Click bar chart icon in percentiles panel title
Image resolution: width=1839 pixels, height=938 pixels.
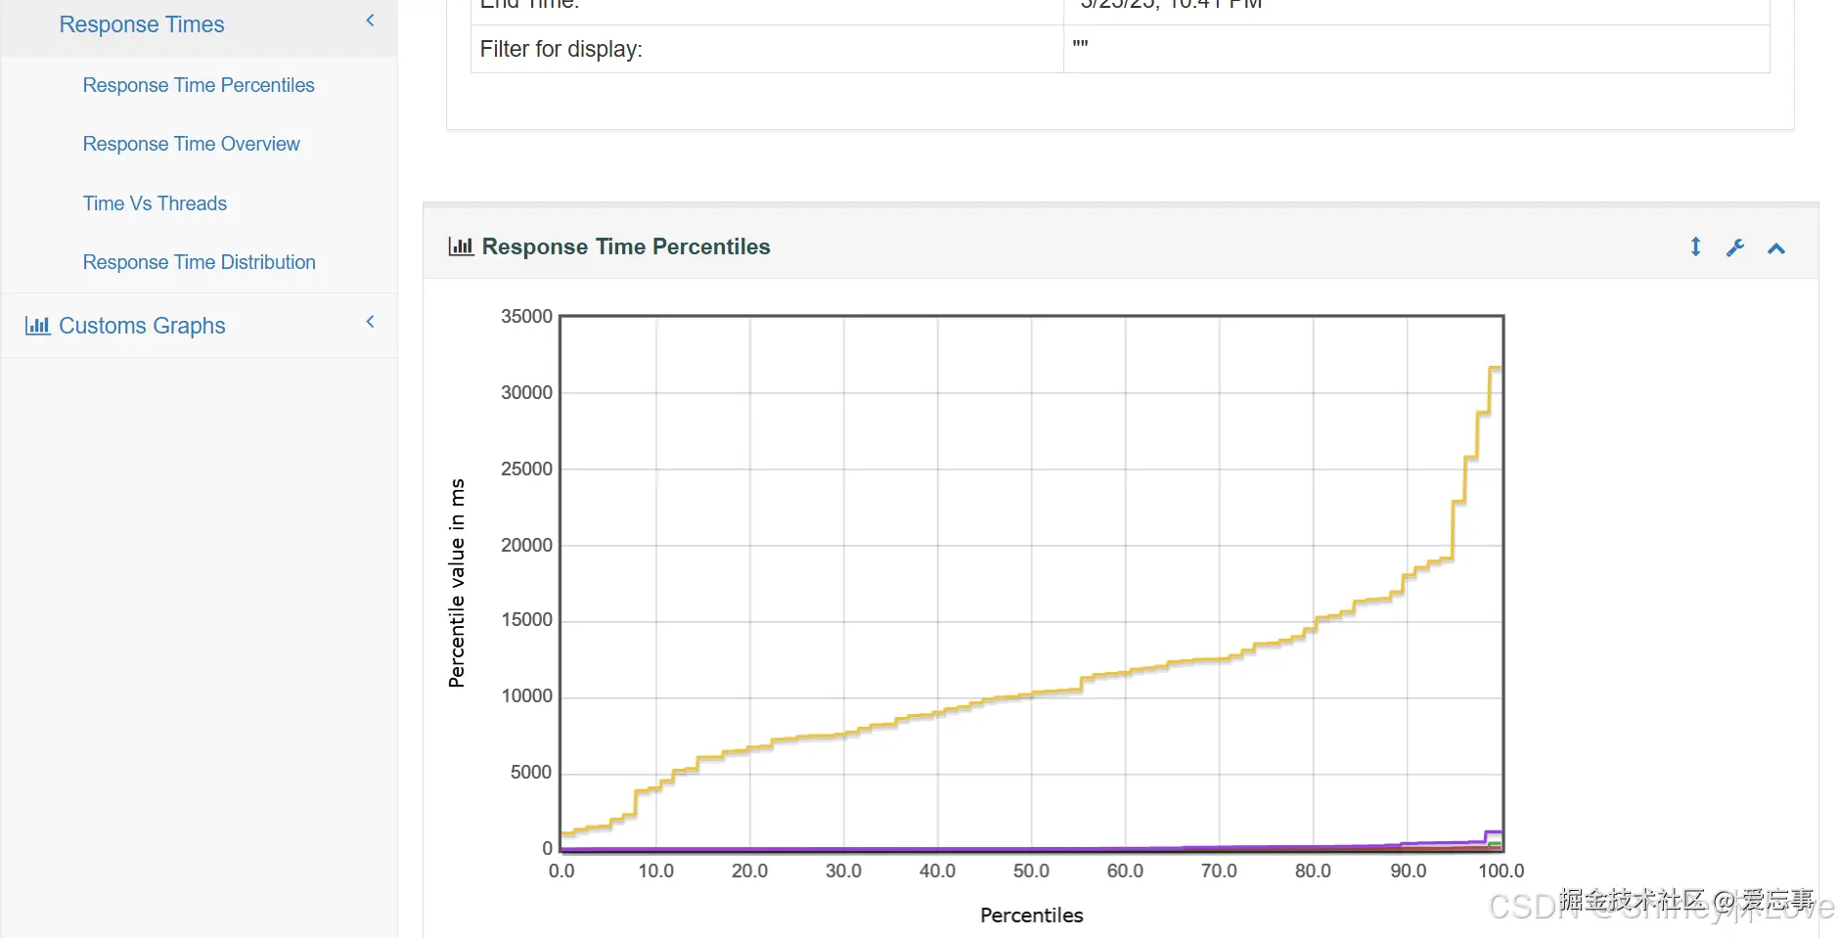pyautogui.click(x=461, y=246)
